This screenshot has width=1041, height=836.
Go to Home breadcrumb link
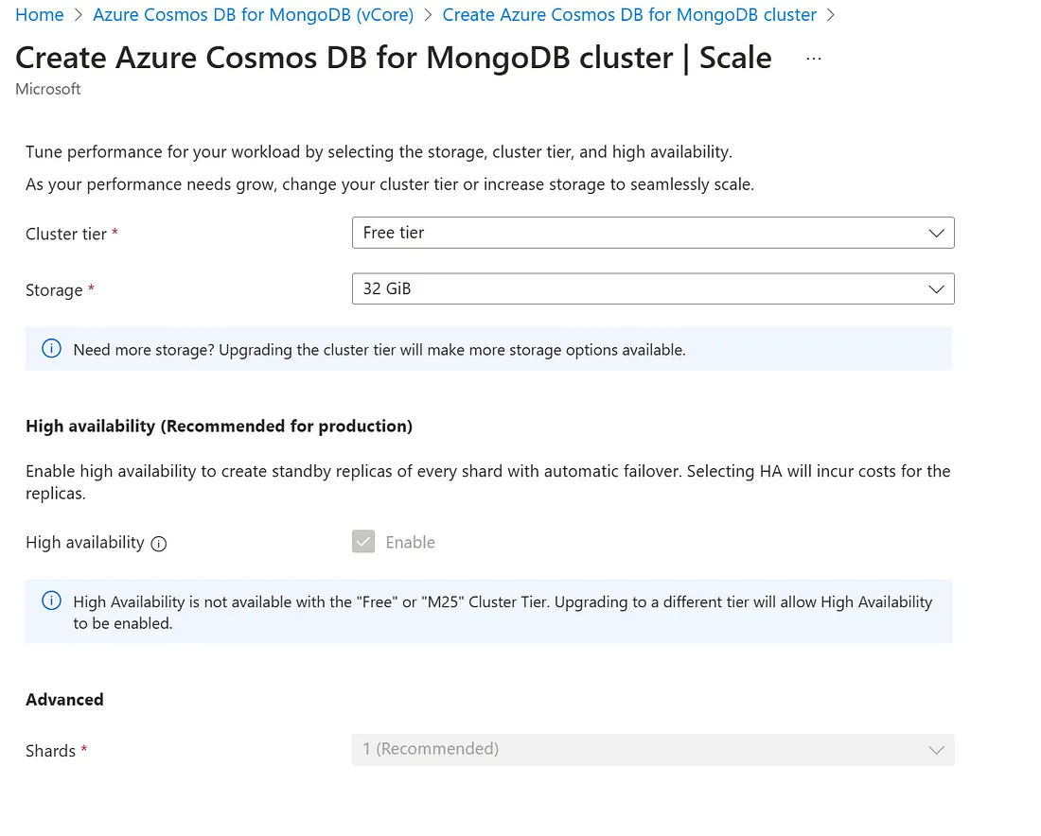[x=39, y=14]
